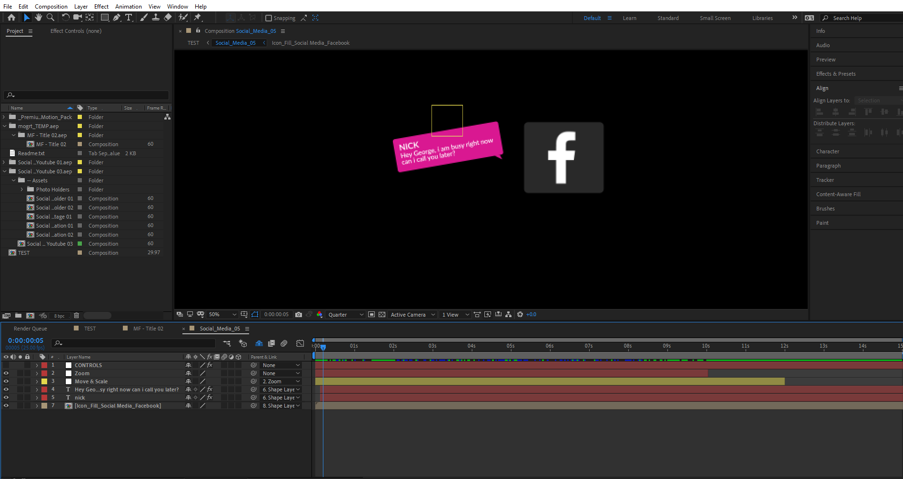Select the Unified Camera tool
The image size is (903, 479).
tap(77, 18)
